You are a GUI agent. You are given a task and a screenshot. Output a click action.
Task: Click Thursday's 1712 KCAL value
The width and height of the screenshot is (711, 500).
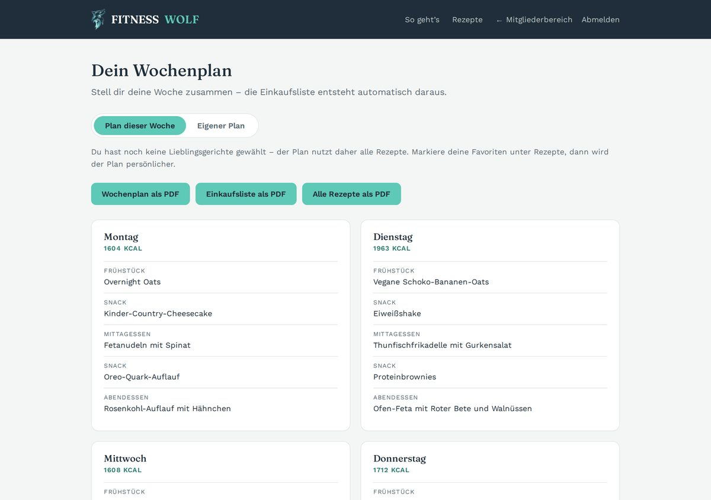pyautogui.click(x=391, y=470)
